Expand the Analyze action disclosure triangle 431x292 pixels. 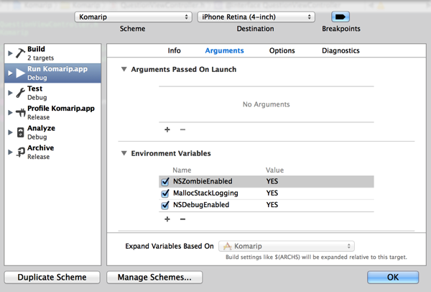[10, 132]
